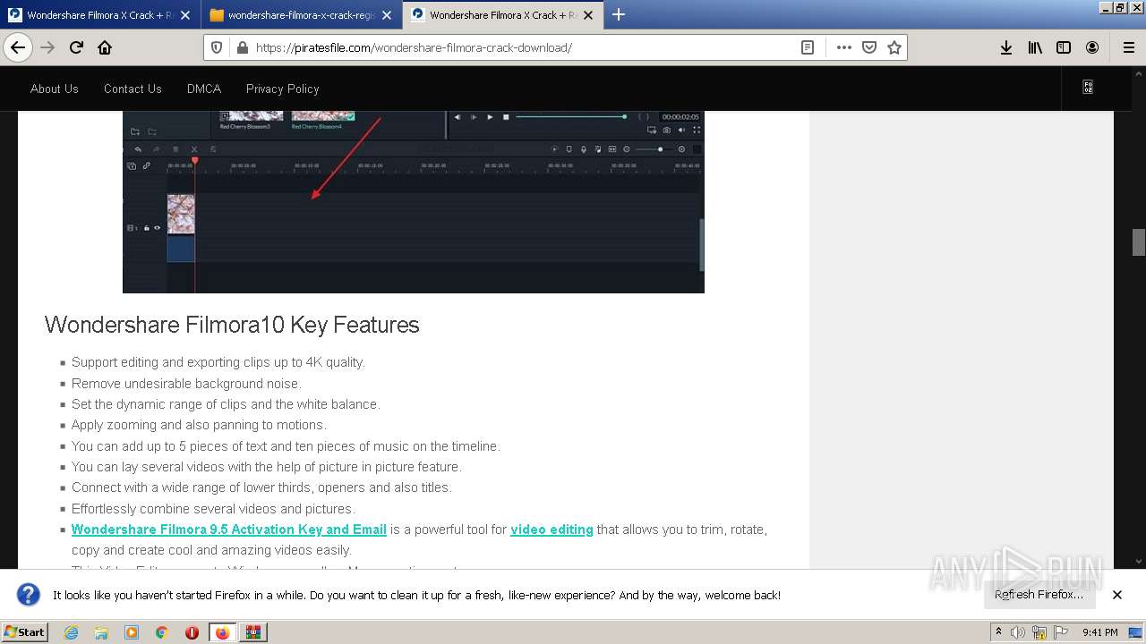Click 'Support editing and exporting clips' line
This screenshot has width=1146, height=644.
[x=218, y=362]
